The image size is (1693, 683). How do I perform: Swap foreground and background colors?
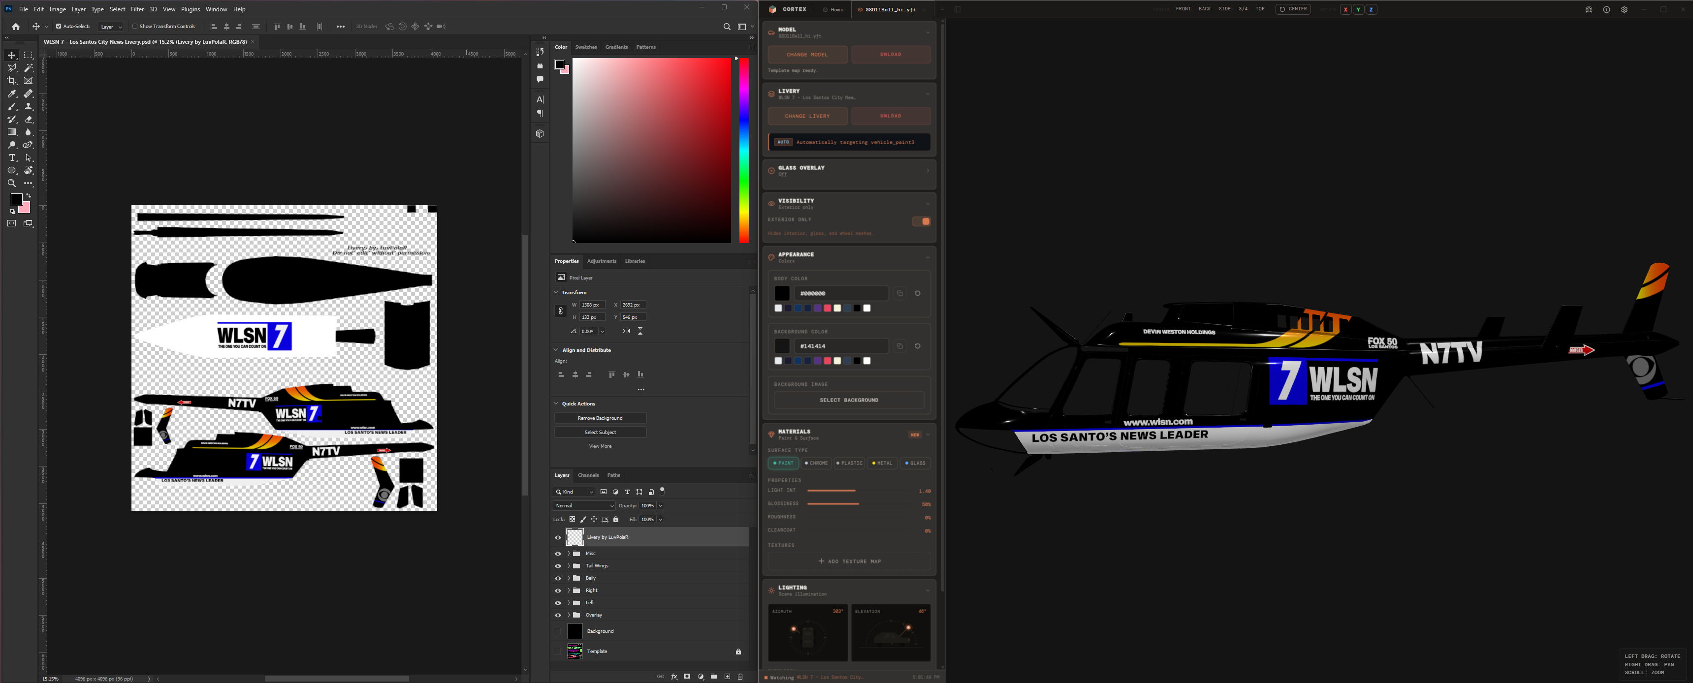click(x=28, y=196)
